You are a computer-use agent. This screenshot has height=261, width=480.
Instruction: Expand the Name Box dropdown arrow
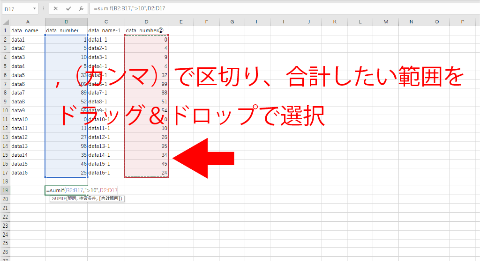click(34, 8)
